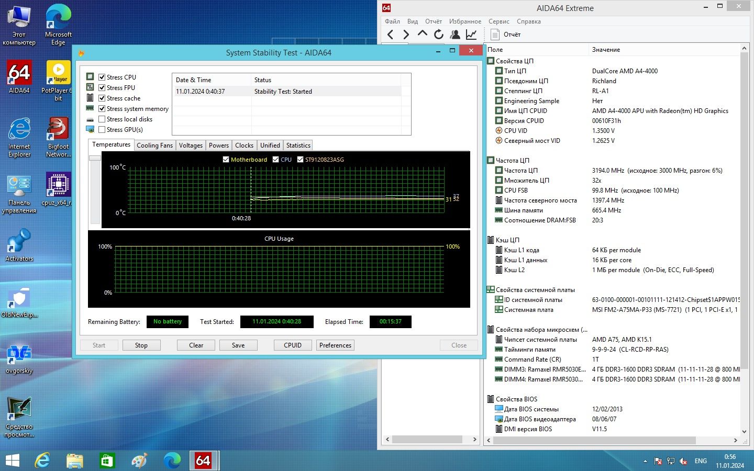The height and width of the screenshot is (471, 754).
Task: Go forward in AIDA64 toolbar
Action: (406, 35)
